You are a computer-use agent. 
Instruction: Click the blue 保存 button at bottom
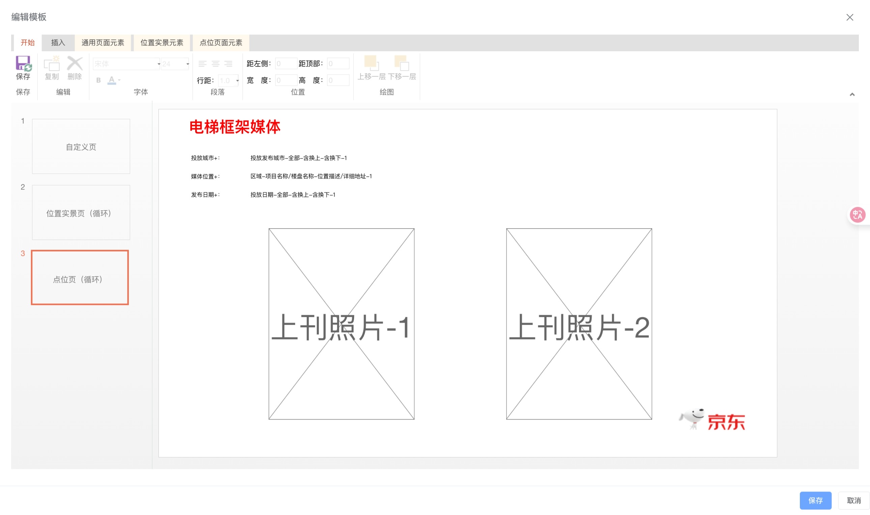pos(815,500)
